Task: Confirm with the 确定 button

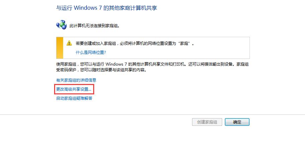Action: [x=237, y=122]
